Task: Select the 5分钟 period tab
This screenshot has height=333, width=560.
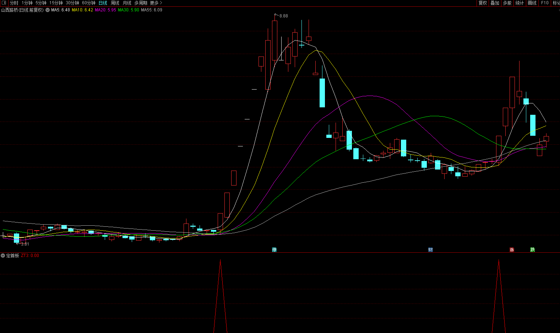Action: [x=41, y=3]
